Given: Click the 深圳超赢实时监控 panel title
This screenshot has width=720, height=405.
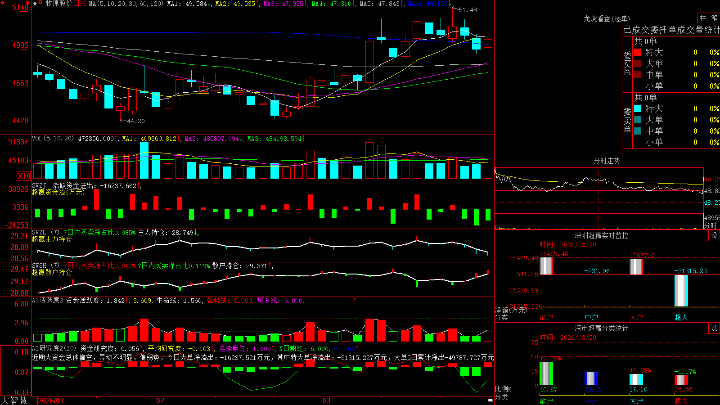Looking at the screenshot, I should (x=602, y=235).
